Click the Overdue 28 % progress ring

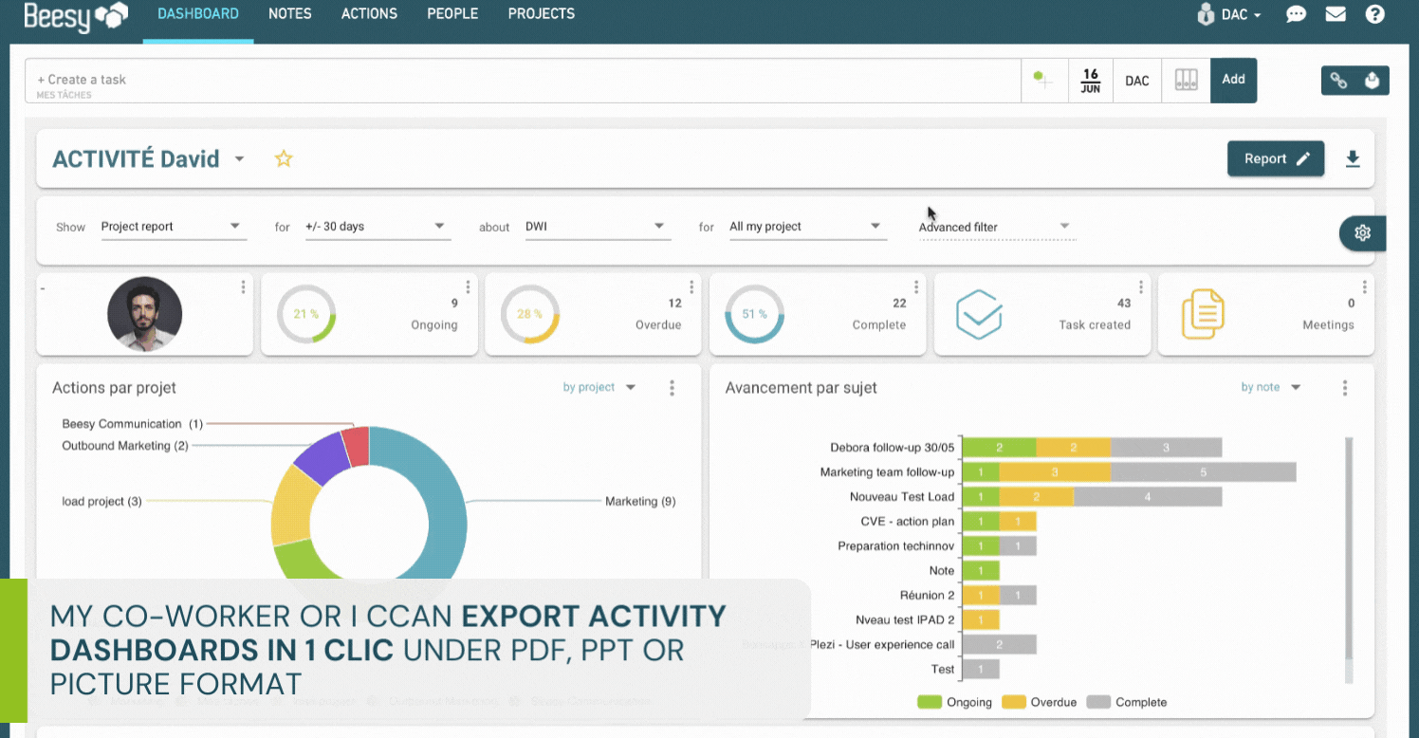click(x=529, y=314)
